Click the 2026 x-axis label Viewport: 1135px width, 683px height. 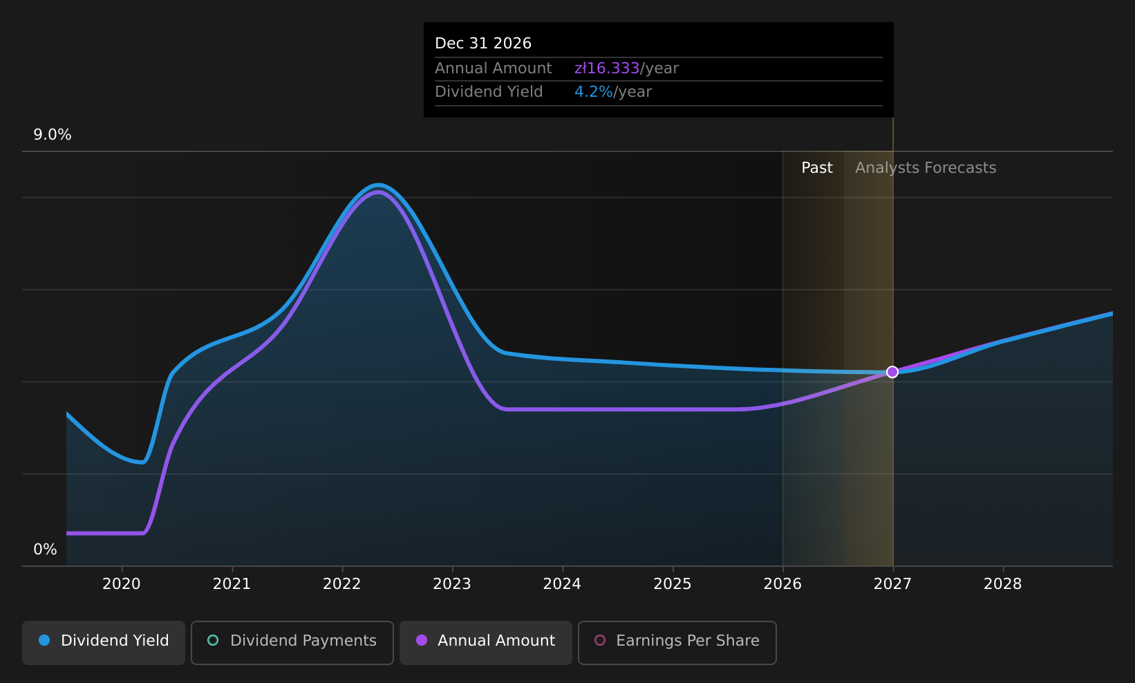click(x=782, y=584)
